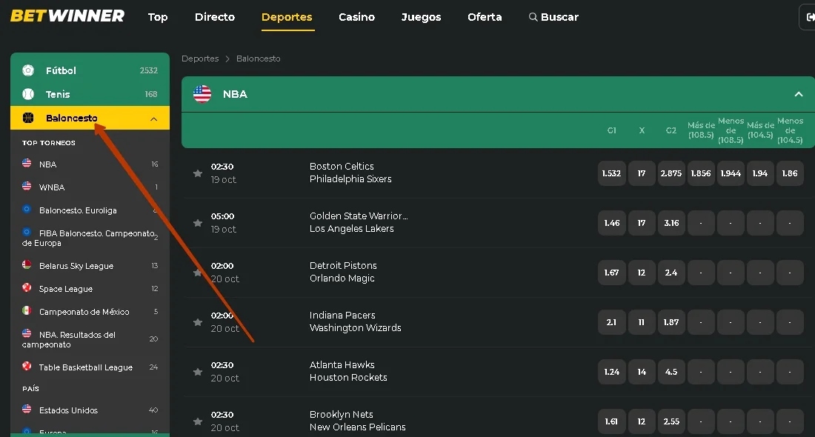
Task: Open Belarus Sky League tournament
Action: pos(90,265)
